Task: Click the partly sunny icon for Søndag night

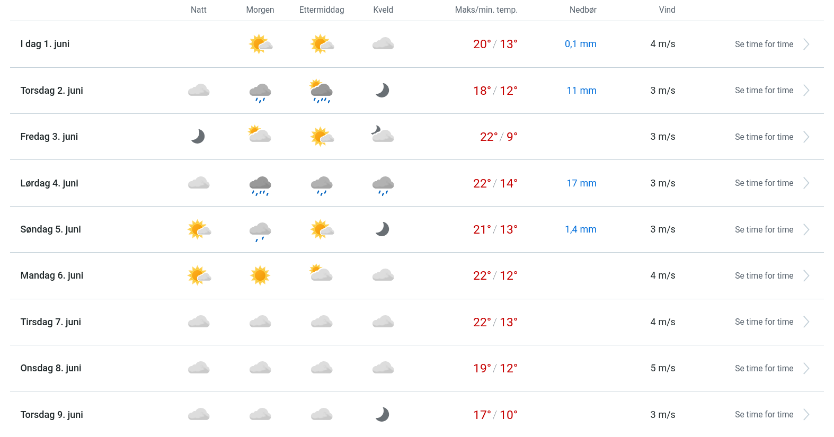Action: [x=199, y=229]
